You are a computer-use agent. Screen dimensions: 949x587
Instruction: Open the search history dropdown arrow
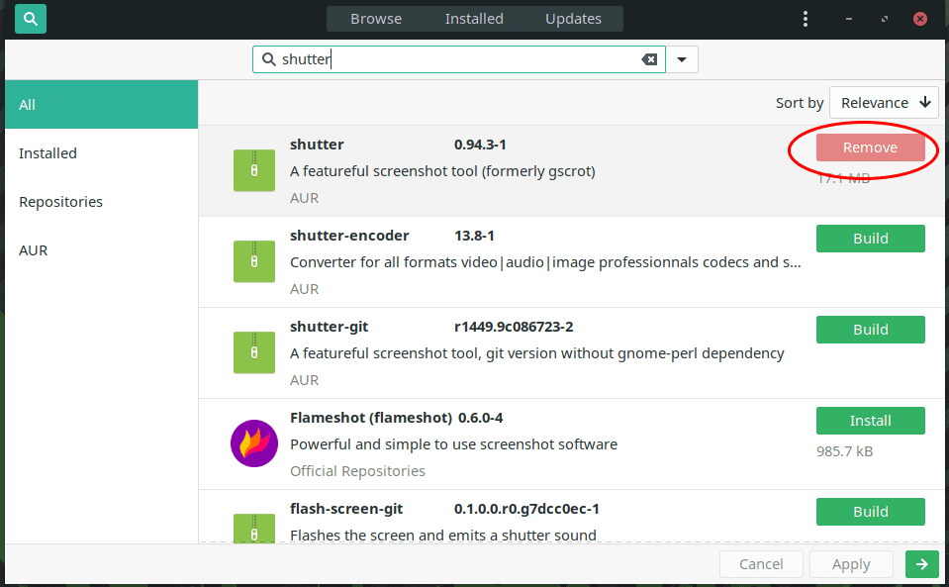coord(682,59)
